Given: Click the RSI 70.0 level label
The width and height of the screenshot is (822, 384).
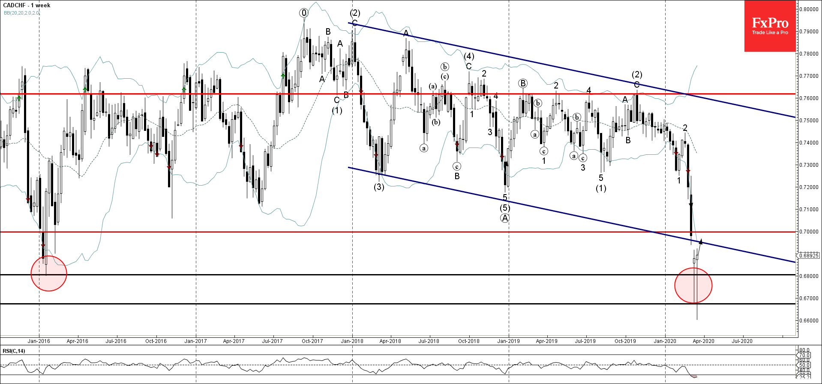Looking at the screenshot, I should point(804,355).
